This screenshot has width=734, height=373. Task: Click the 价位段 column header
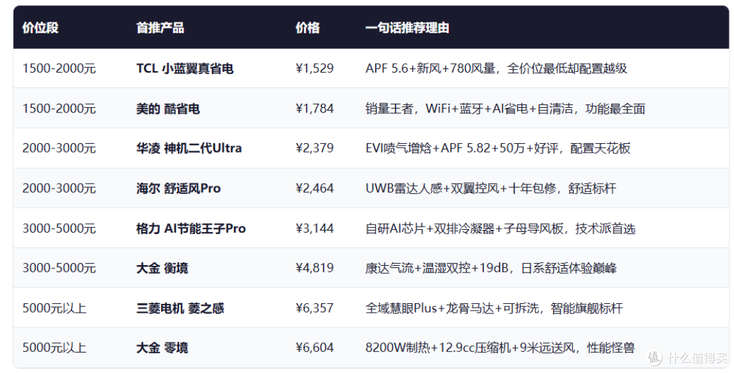coord(40,28)
